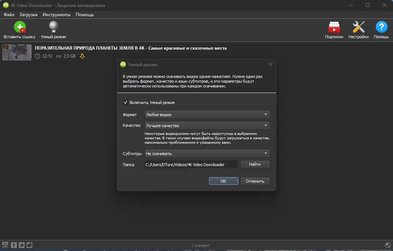The image size is (393, 251).
Task: Select the wolf video thumbnail
Action: pos(17,53)
